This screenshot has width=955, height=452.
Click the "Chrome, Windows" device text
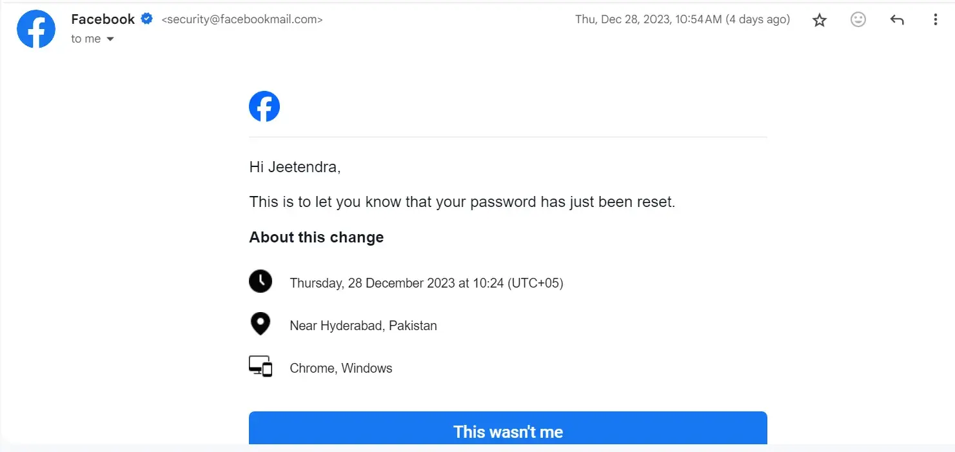click(341, 368)
